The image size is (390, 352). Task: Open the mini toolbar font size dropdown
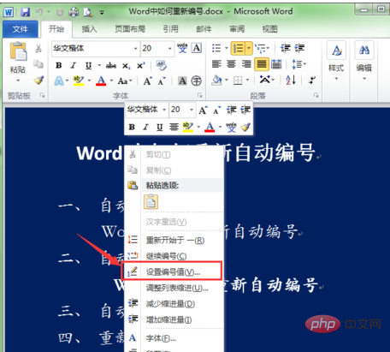pos(192,110)
